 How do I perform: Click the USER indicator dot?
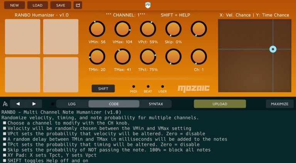click(x=163, y=86)
